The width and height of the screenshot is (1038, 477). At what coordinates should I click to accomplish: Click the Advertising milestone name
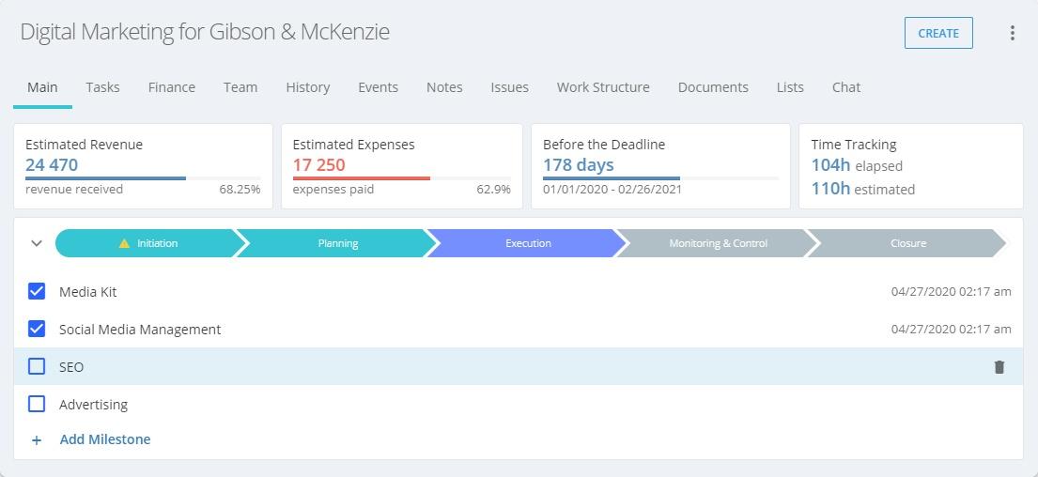tap(93, 404)
